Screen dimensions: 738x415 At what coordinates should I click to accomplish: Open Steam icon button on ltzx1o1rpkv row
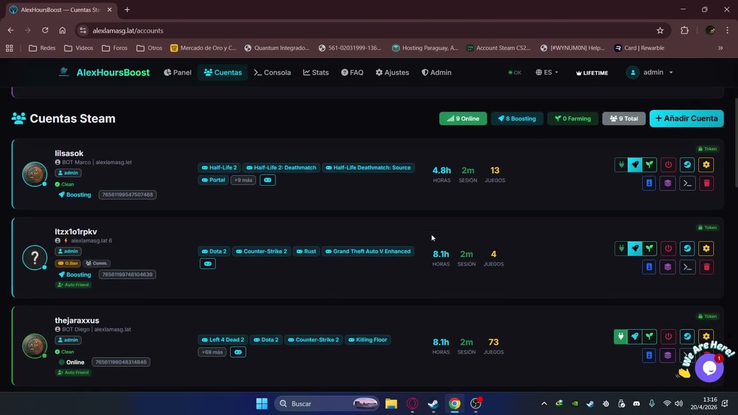pos(687,248)
